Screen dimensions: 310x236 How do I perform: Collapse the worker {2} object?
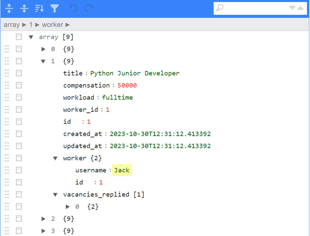click(x=55, y=158)
